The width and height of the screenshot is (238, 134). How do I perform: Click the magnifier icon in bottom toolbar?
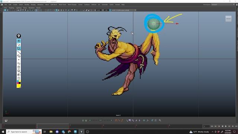pyautogui.click(x=160, y=120)
